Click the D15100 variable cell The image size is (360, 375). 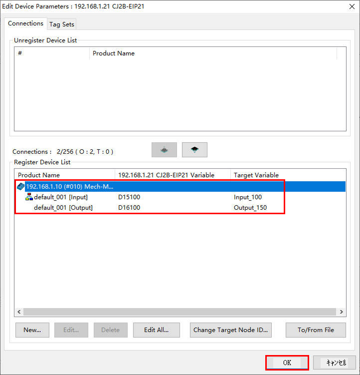pos(129,197)
